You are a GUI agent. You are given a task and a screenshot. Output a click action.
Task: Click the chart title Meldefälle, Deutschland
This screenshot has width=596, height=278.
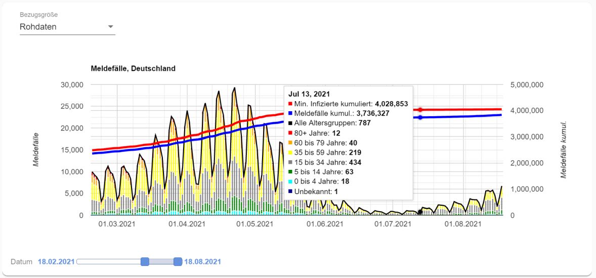[x=133, y=69]
